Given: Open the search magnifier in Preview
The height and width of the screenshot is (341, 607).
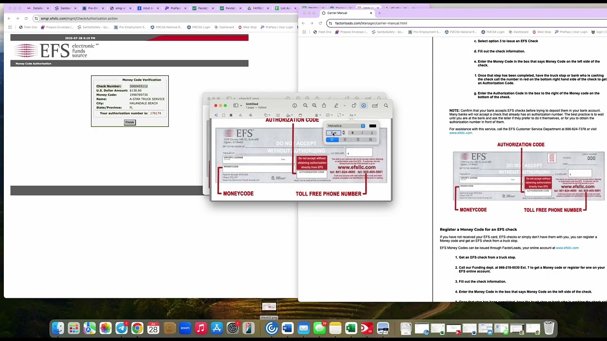Looking at the screenshot, I should coord(386,106).
